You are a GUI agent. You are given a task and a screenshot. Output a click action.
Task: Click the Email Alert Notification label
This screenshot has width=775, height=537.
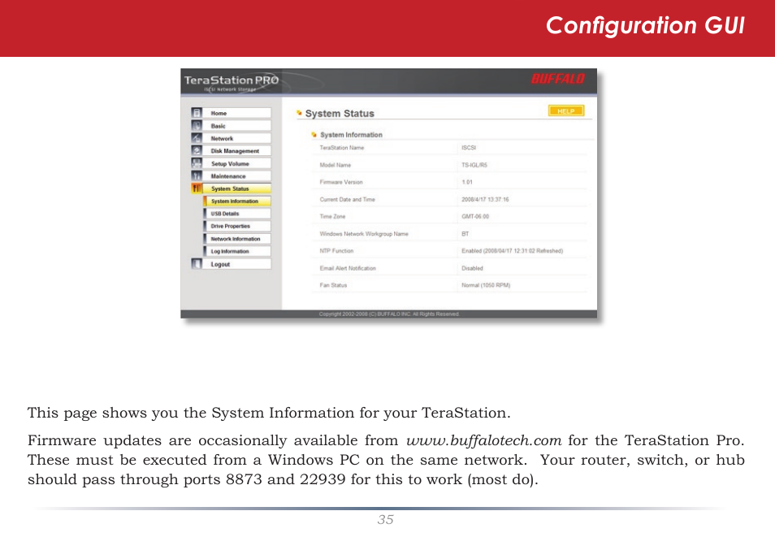coord(348,268)
